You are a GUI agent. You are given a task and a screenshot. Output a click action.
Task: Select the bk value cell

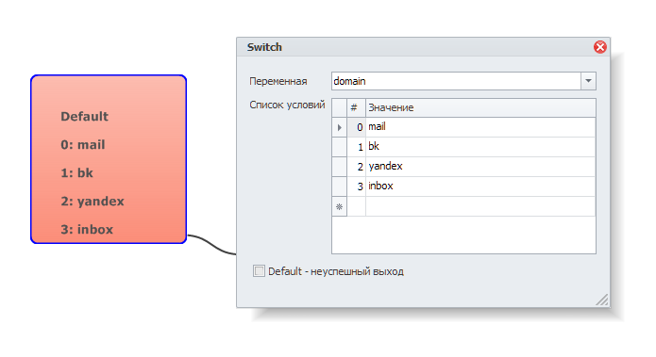(480, 147)
